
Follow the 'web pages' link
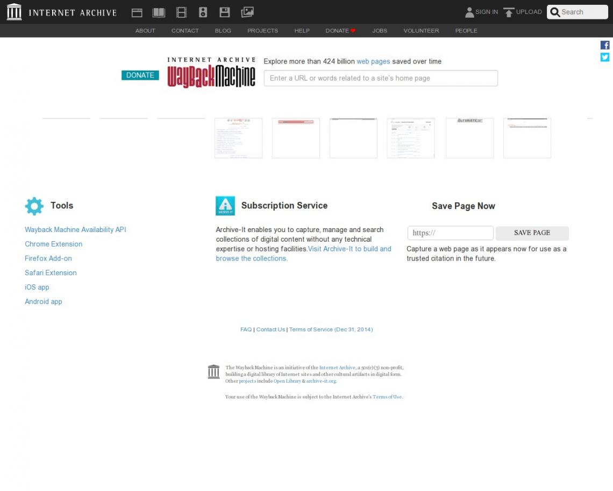(373, 61)
